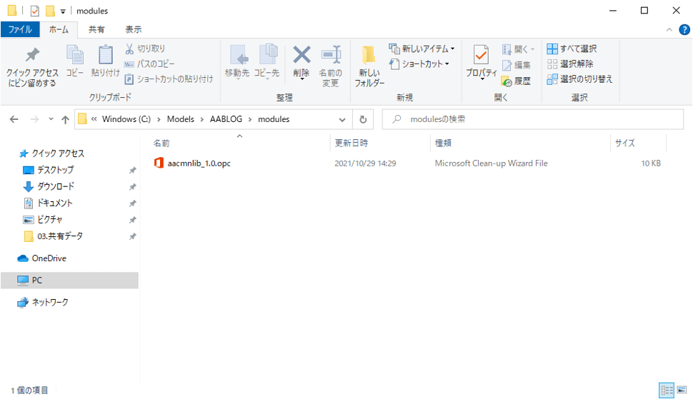Click the modules breadcrumb in address bar
This screenshot has height=399, width=693.
274,119
